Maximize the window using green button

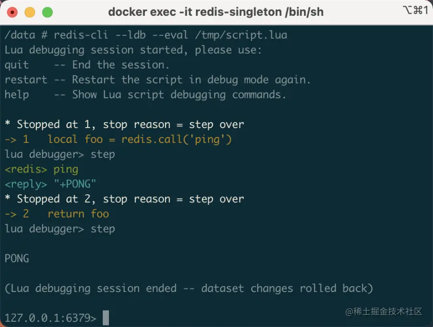48,12
